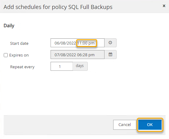Click the Start date label
The width and height of the screenshot is (169, 139).
[19, 43]
